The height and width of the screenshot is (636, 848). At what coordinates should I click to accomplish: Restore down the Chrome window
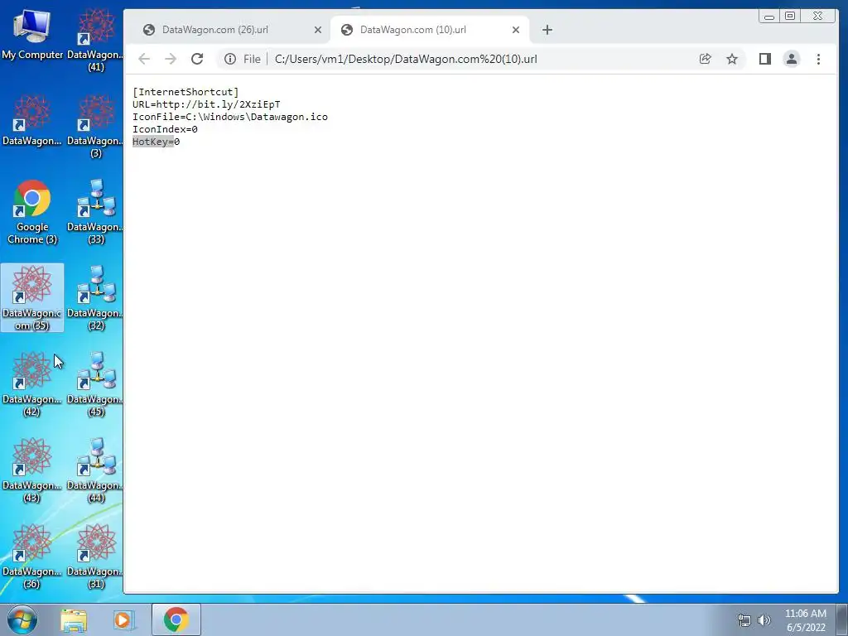coord(790,17)
